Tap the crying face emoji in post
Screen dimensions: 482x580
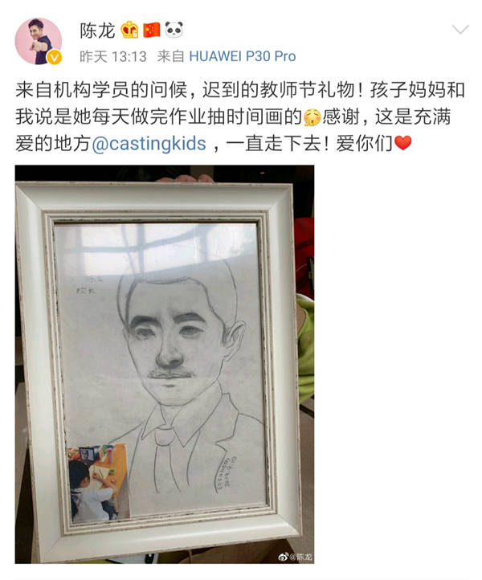click(312, 117)
